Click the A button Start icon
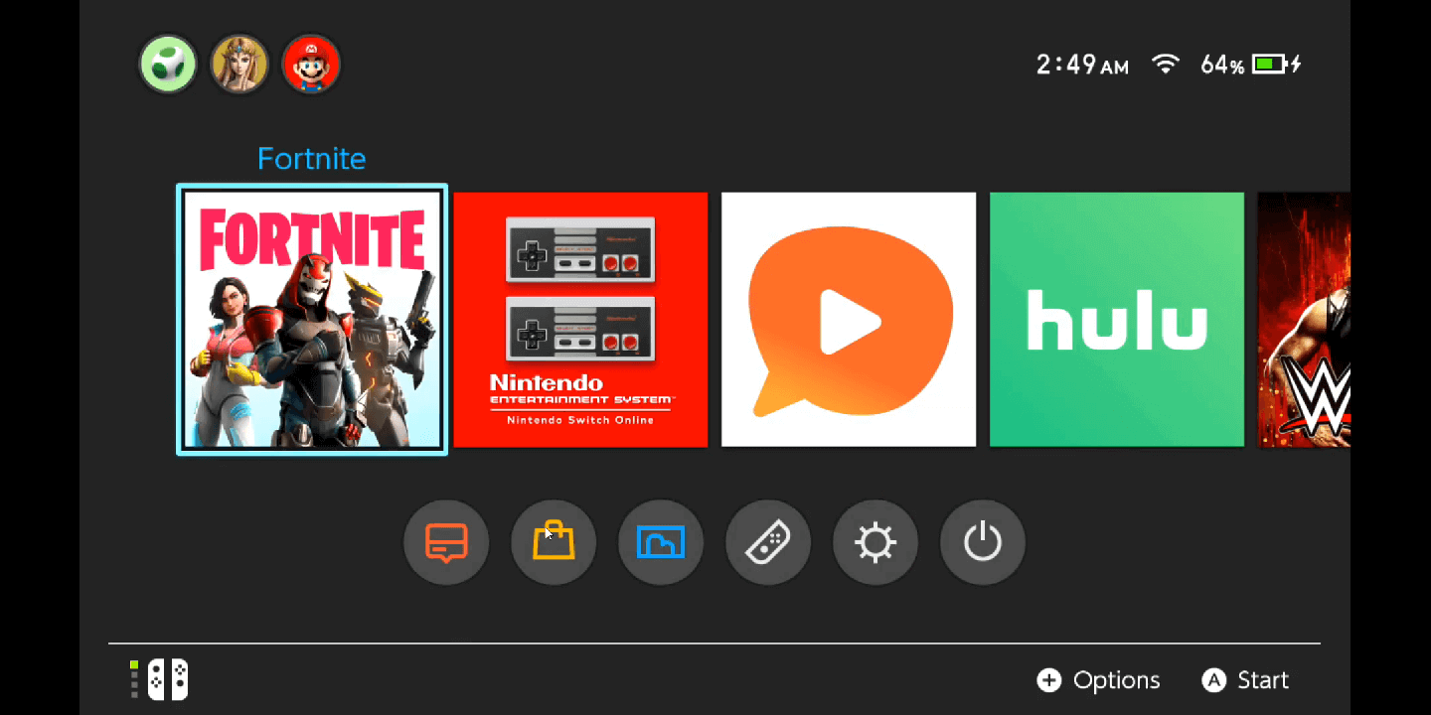1431x715 pixels. click(x=1213, y=680)
